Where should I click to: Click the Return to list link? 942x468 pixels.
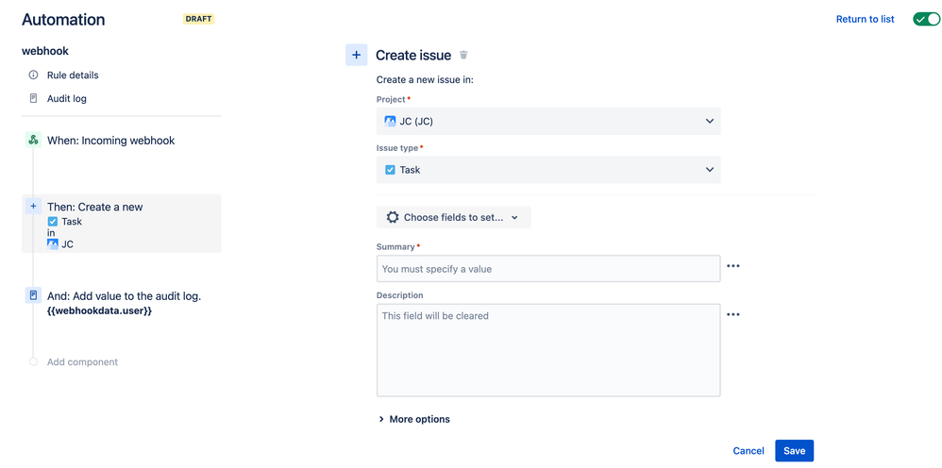coord(866,19)
